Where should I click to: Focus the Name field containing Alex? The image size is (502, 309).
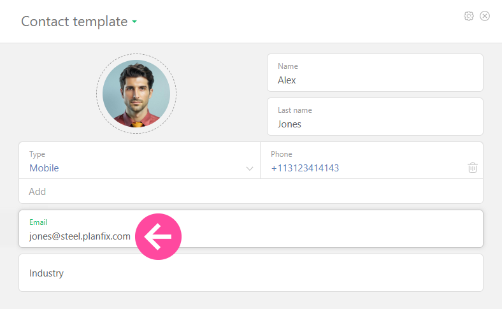tap(375, 80)
